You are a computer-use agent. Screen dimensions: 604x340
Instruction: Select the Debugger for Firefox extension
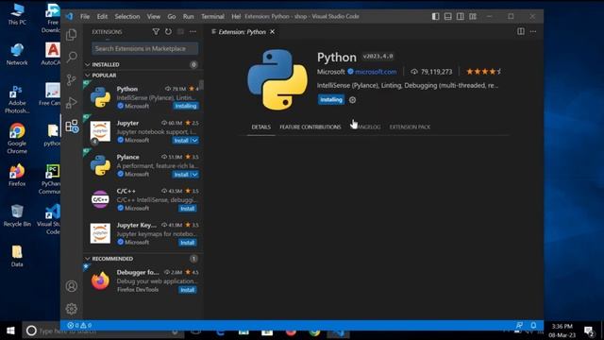143,280
